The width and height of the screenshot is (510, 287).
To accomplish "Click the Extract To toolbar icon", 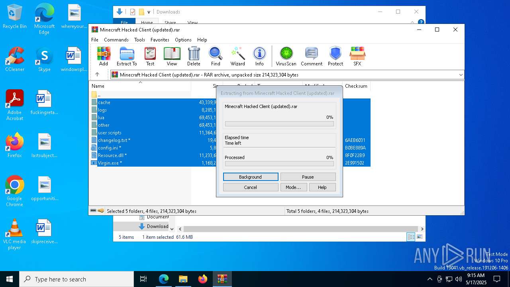I will 127,56.
